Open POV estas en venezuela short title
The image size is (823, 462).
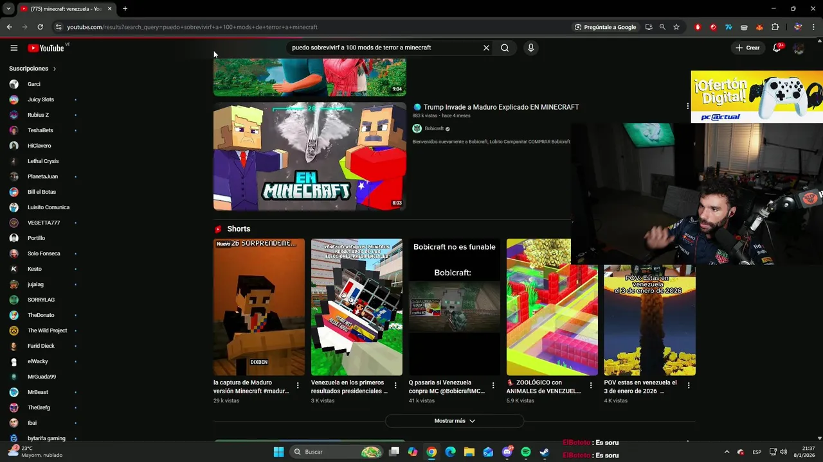[x=640, y=386]
